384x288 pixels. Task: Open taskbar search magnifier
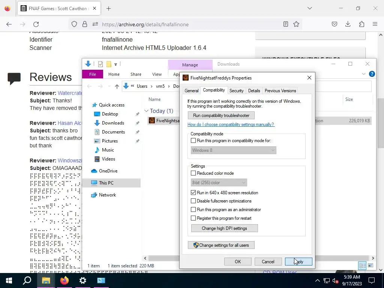click(x=27, y=280)
